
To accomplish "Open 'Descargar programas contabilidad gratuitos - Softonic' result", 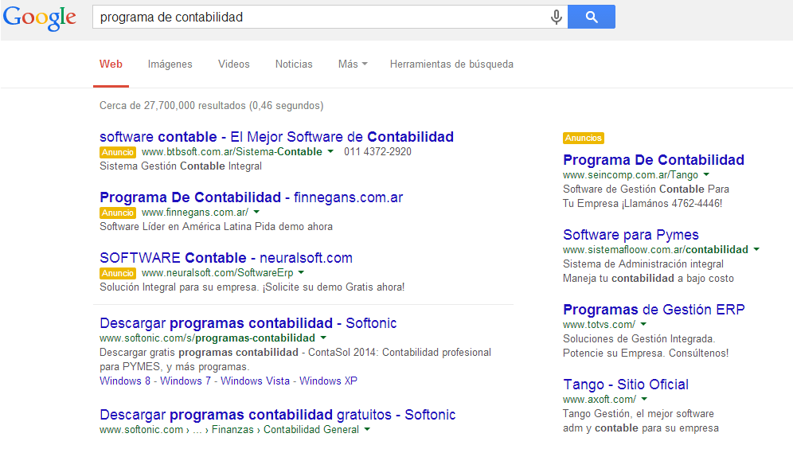I will tap(278, 415).
